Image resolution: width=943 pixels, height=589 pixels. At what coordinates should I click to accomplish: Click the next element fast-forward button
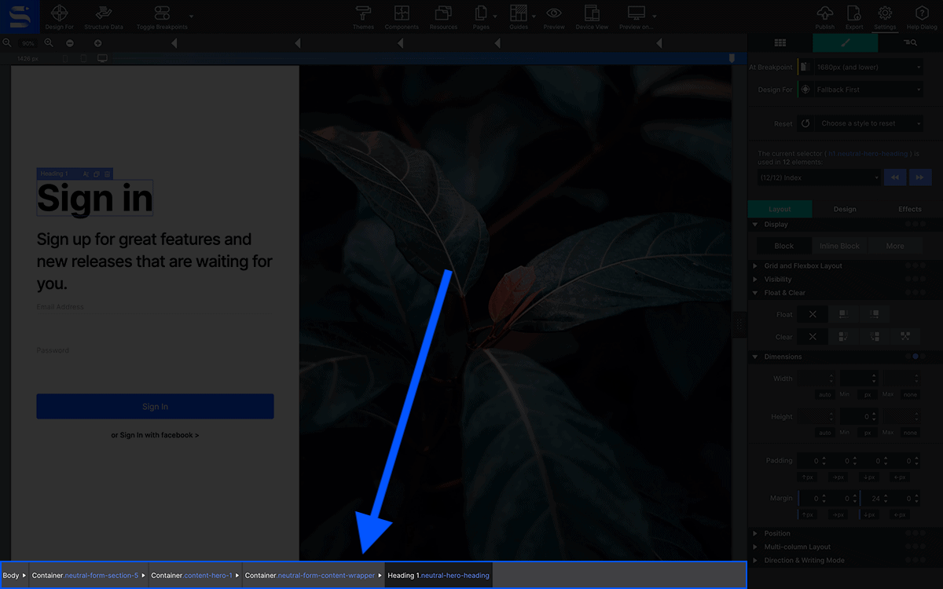click(920, 177)
